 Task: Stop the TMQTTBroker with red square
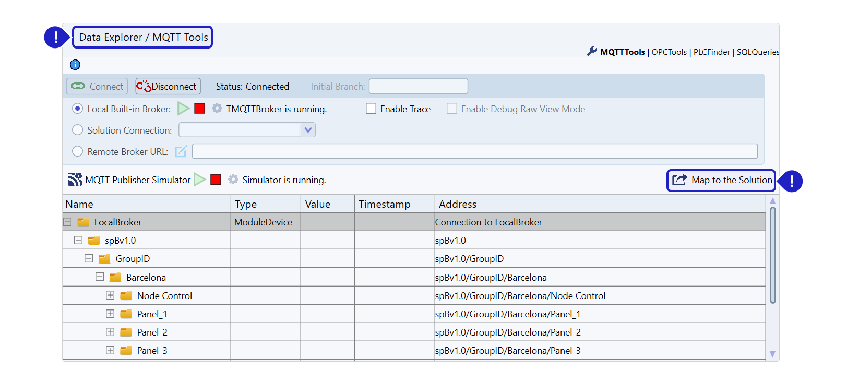tap(199, 109)
